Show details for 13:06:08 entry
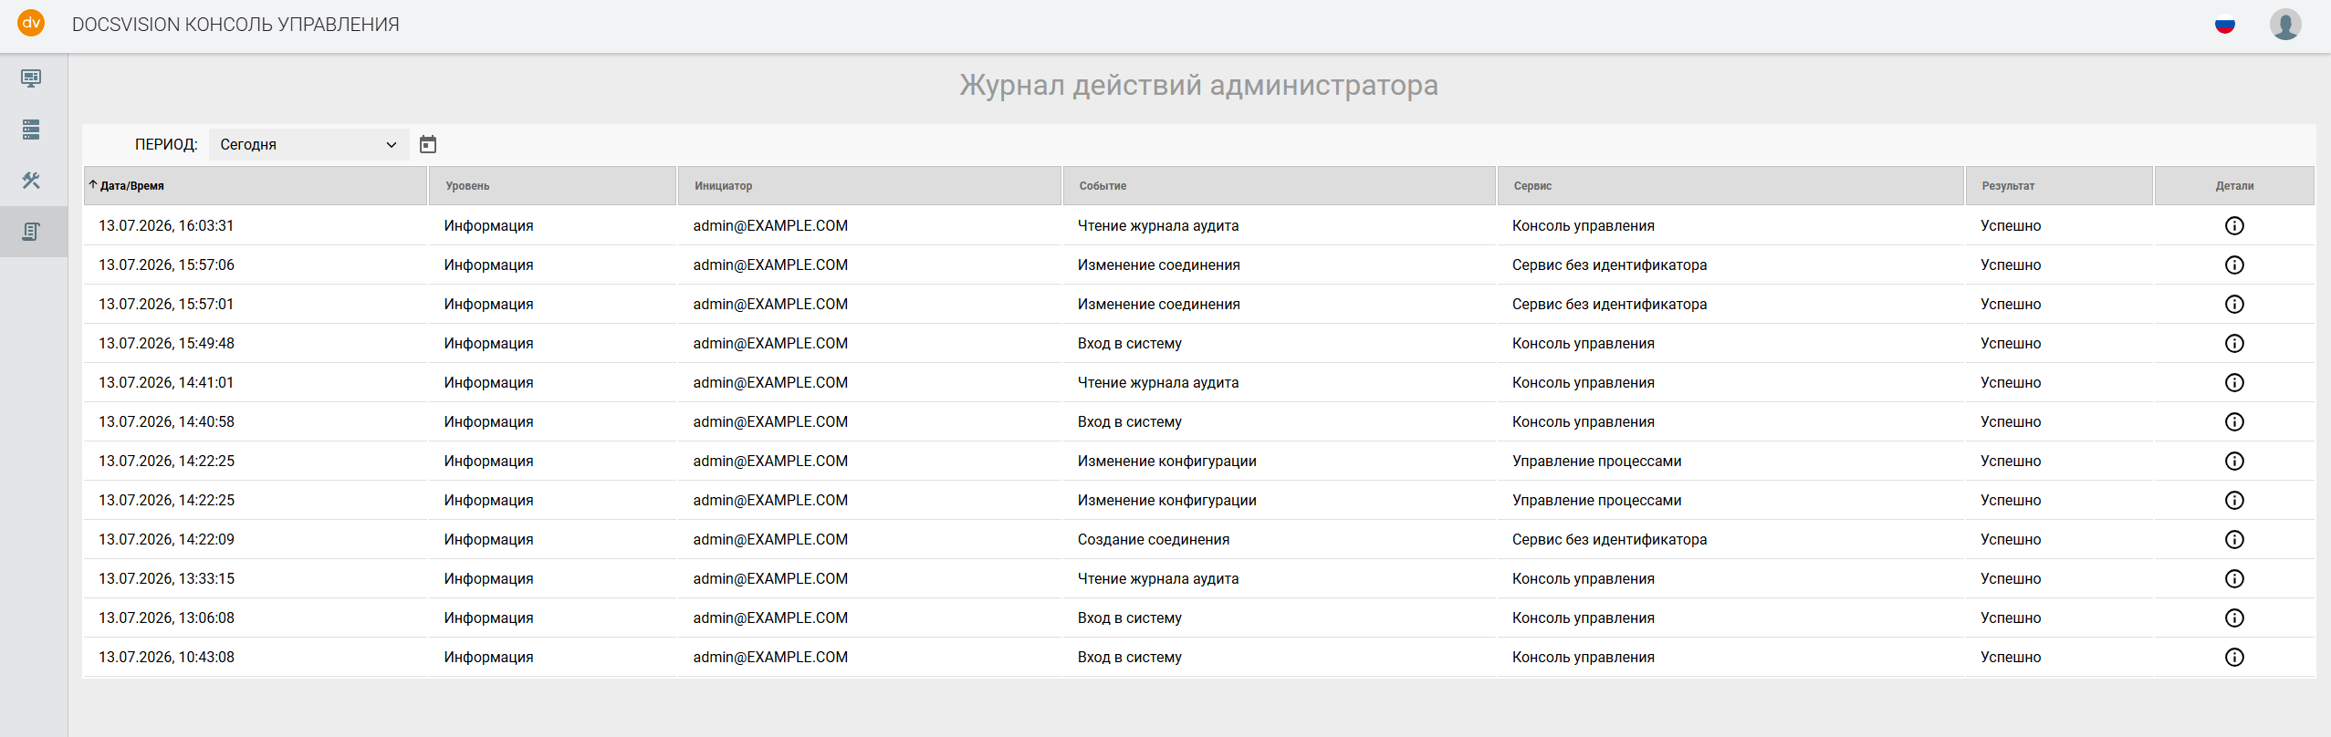The image size is (2331, 737). pos(2234,618)
